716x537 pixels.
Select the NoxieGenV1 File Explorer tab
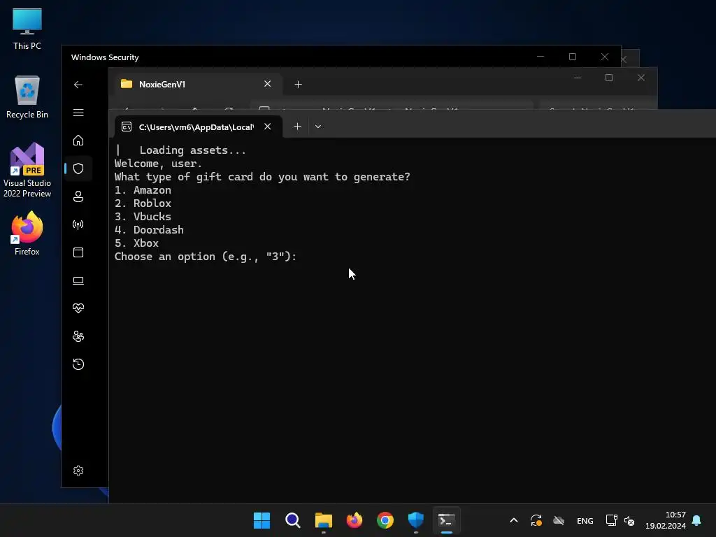pyautogui.click(x=197, y=84)
